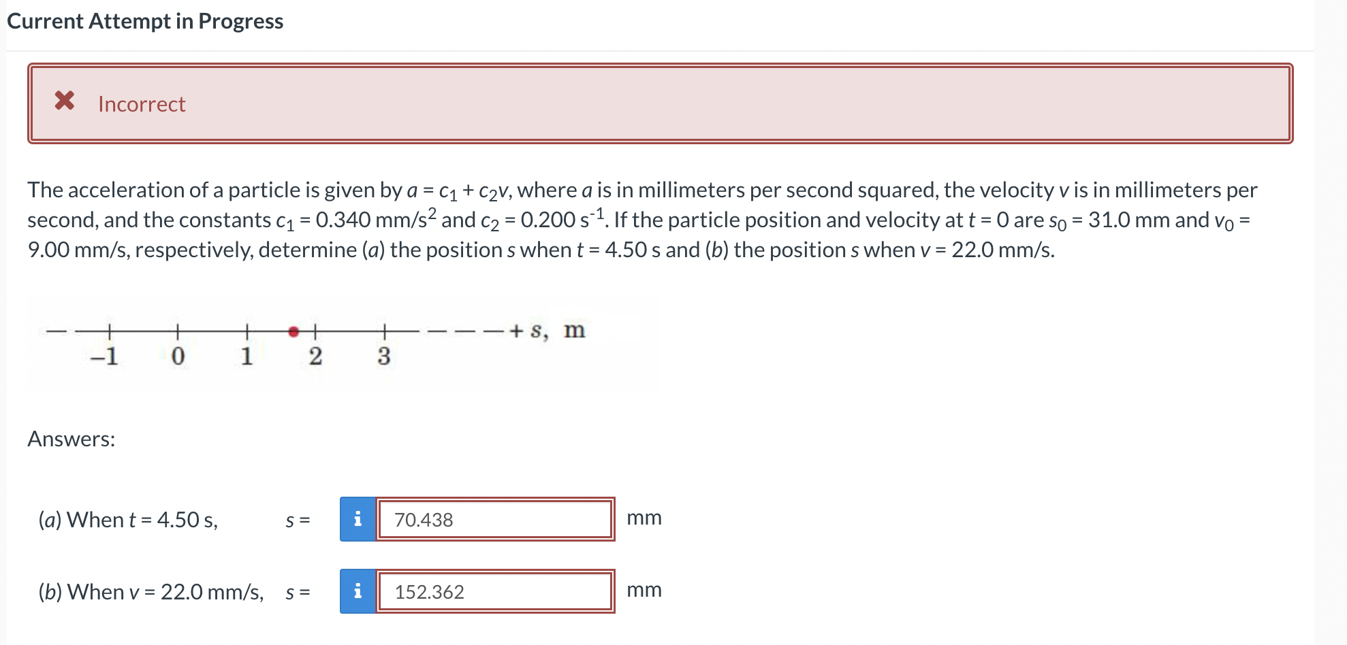Click the mm unit label after answer (a)
Viewport: 1347px width, 645px height.
(644, 518)
